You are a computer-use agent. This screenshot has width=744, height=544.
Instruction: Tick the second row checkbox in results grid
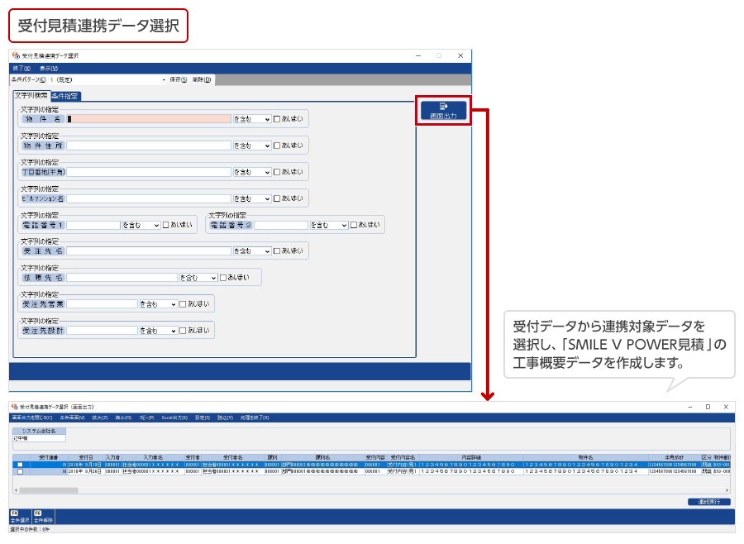coord(20,472)
